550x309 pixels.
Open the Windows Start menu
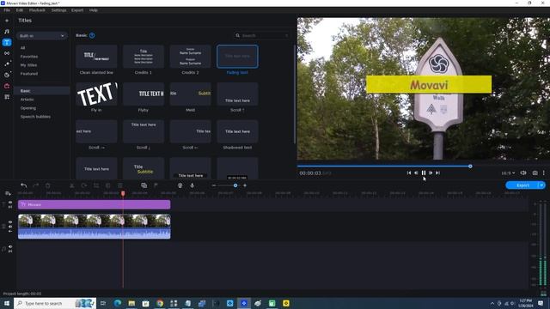click(x=7, y=303)
